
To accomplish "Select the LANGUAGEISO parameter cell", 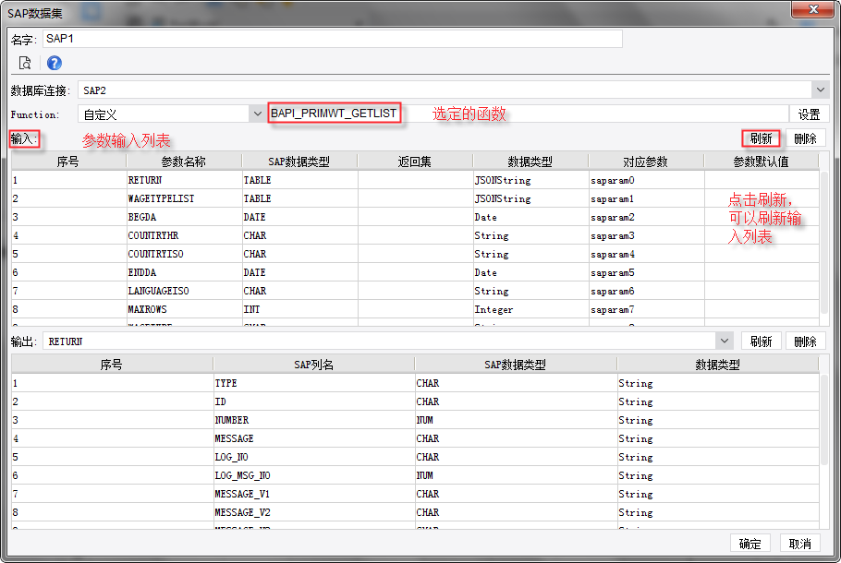I will pyautogui.click(x=184, y=291).
